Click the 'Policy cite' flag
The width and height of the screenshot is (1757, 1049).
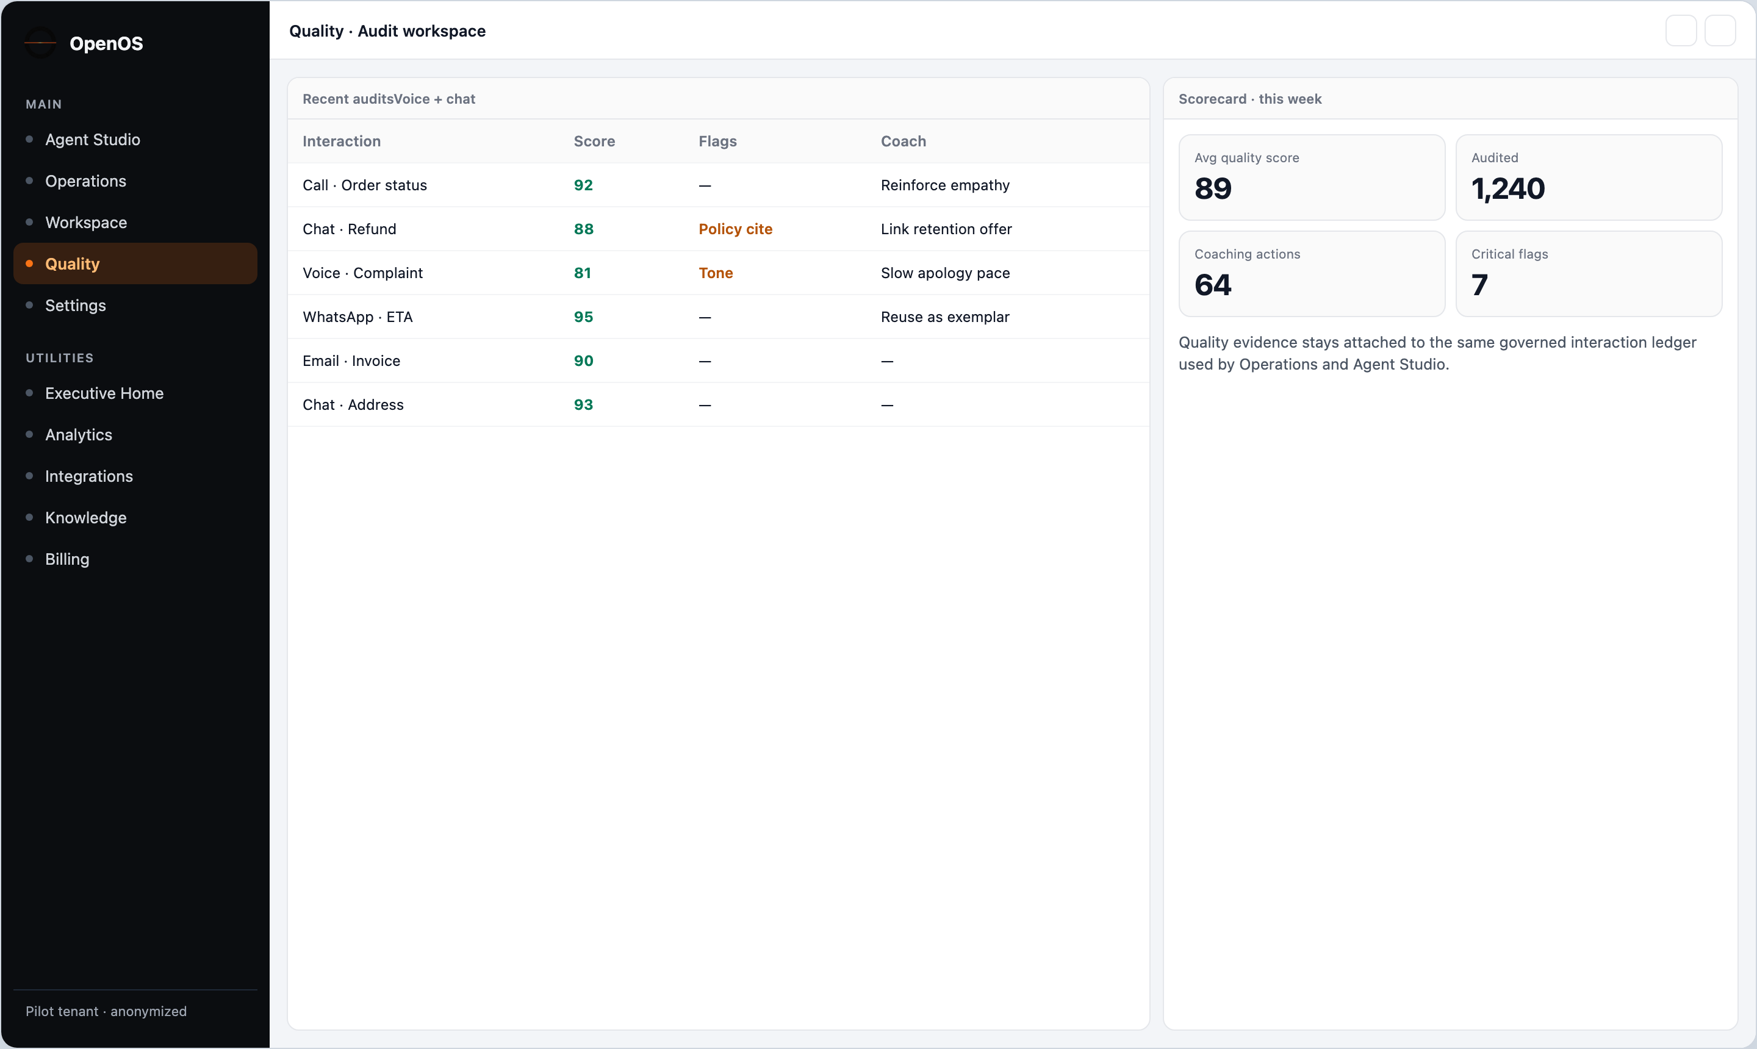pos(735,229)
